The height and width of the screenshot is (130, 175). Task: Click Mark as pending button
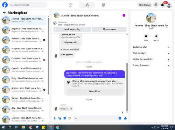72,29
